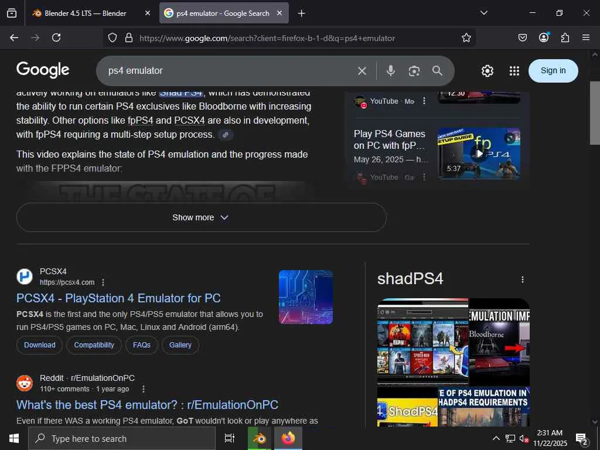Play the fpPS4 video thumbnail

coord(479,154)
